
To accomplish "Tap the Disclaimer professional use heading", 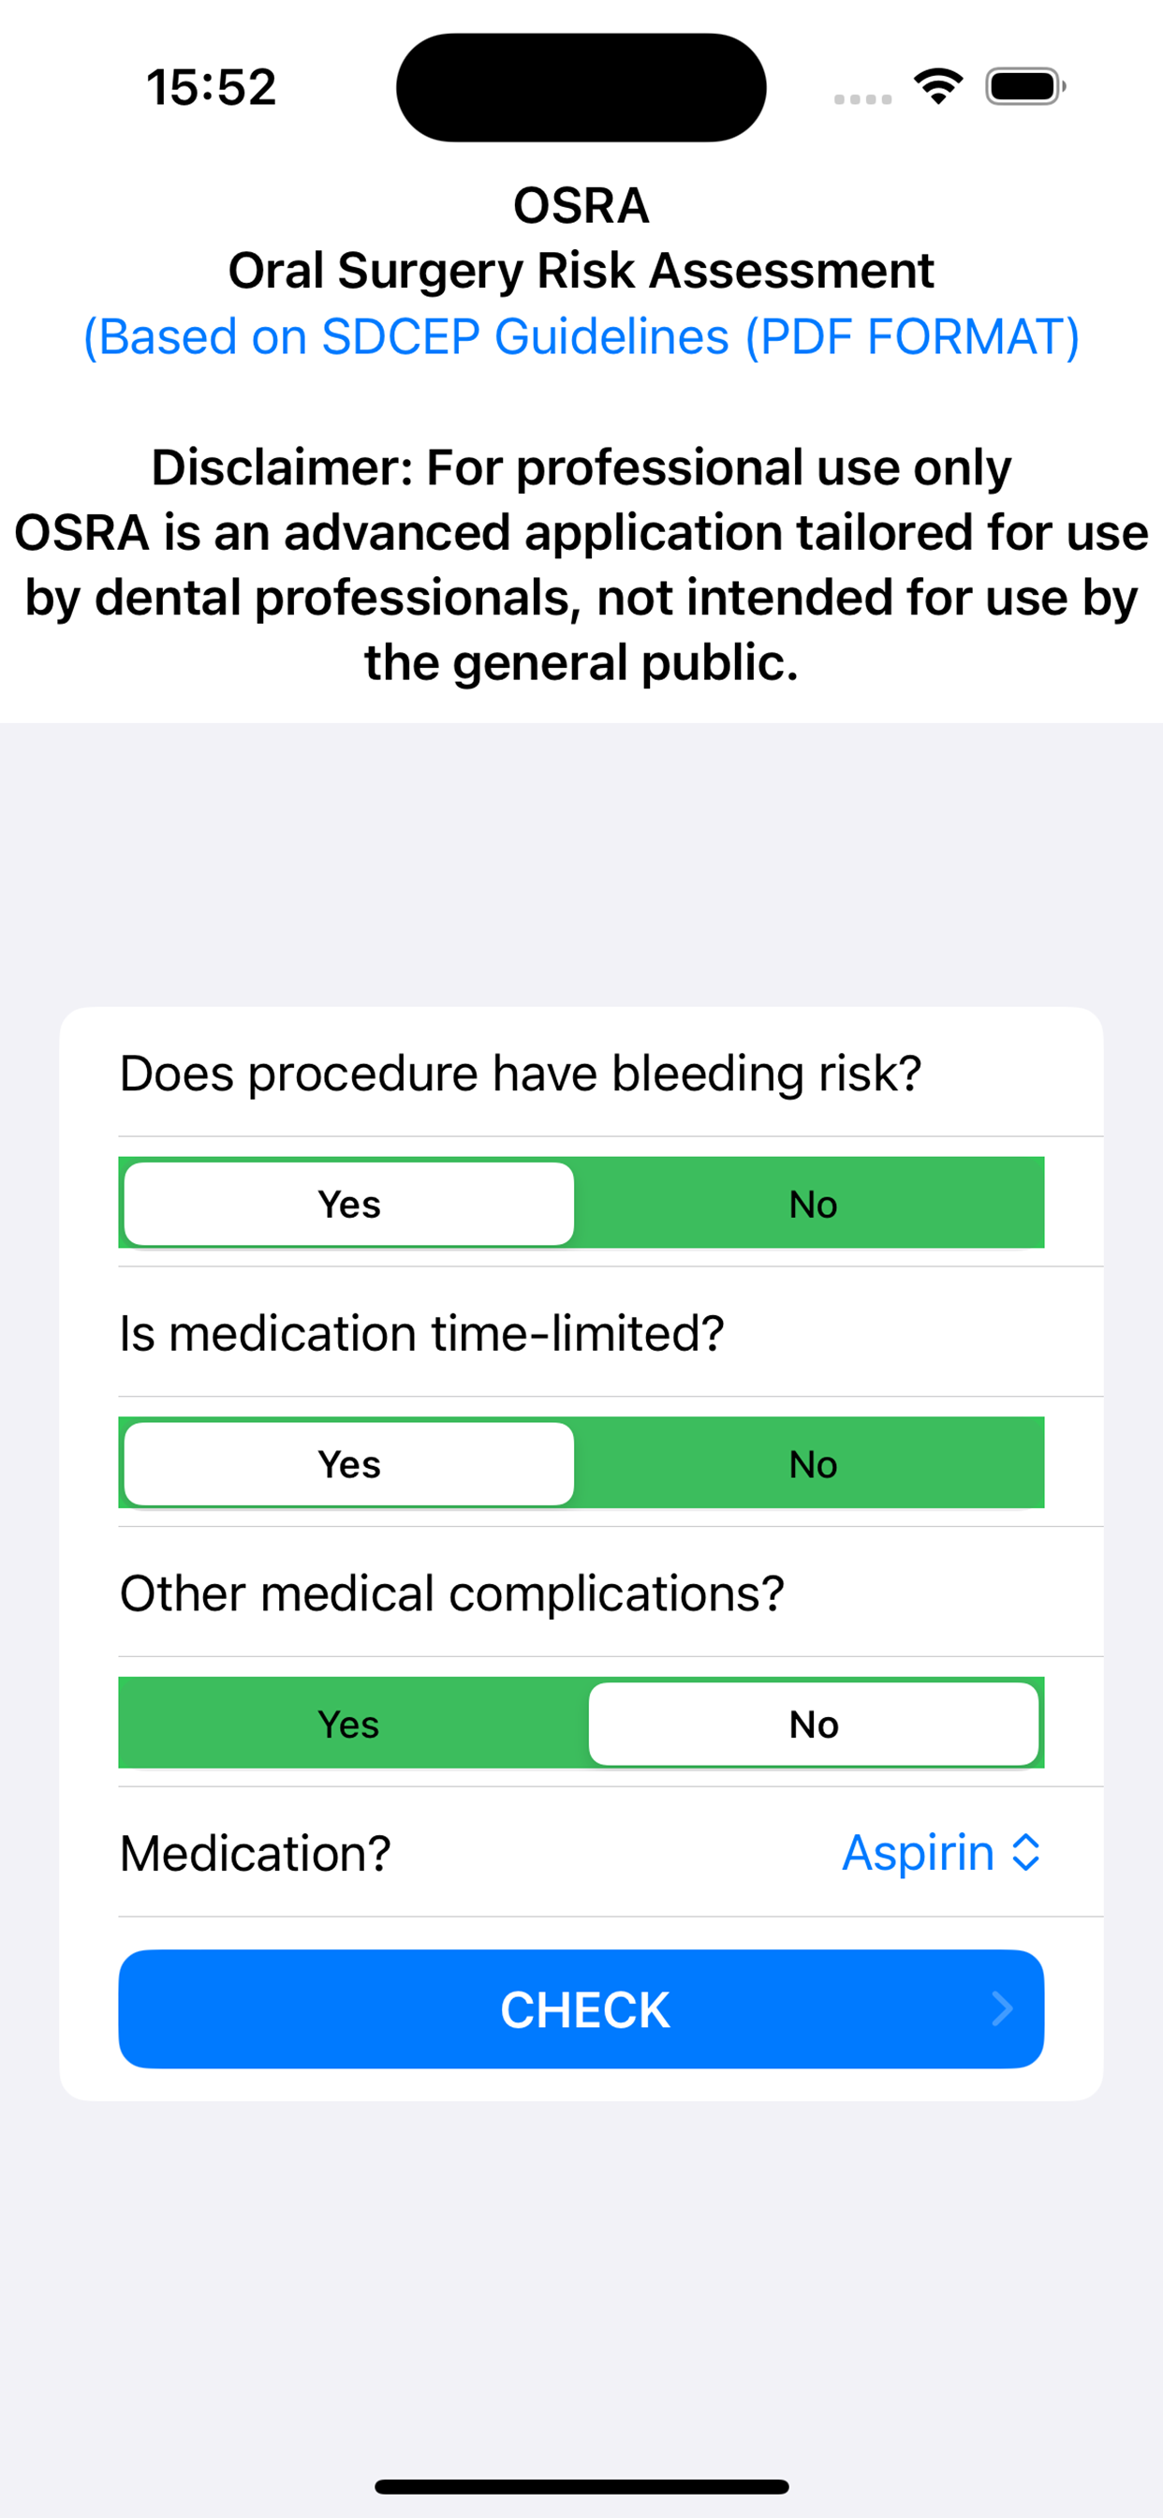I will click(581, 467).
